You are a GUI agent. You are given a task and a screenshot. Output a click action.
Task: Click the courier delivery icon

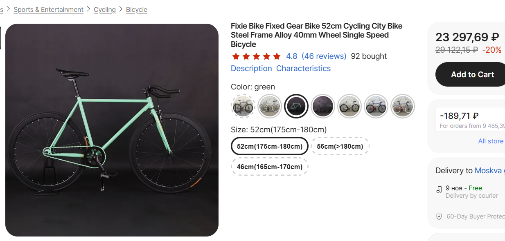439,189
